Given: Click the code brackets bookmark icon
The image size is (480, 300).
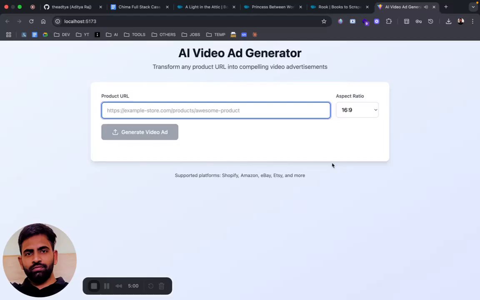Looking at the screenshot, I should tap(244, 35).
